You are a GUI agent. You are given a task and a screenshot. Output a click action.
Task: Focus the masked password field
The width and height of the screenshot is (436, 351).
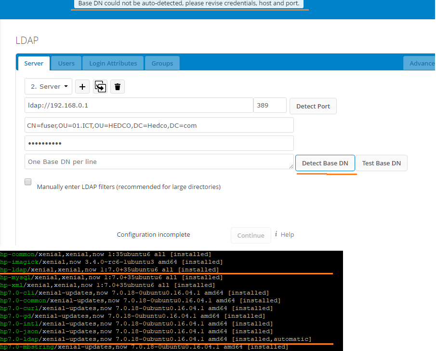click(x=159, y=143)
